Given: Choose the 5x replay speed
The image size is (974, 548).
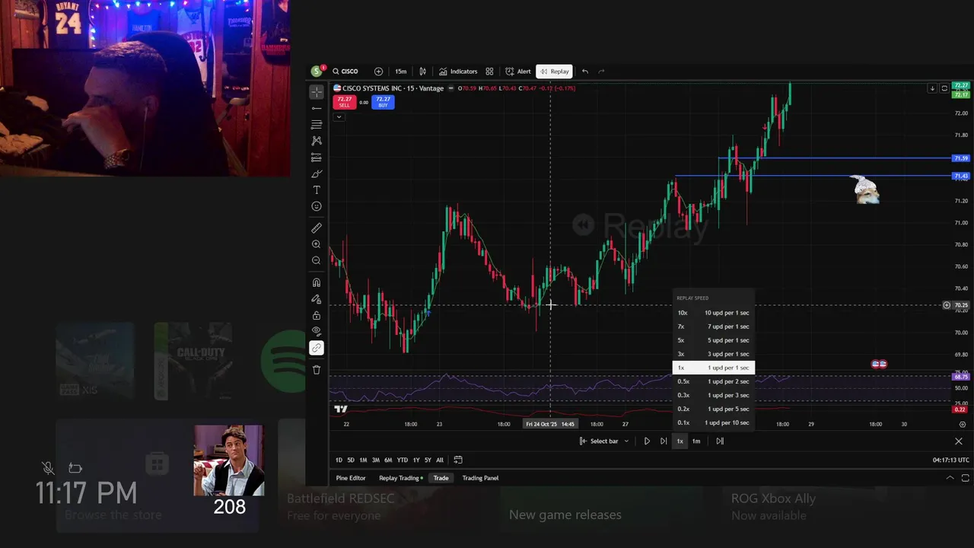Looking at the screenshot, I should 713,340.
